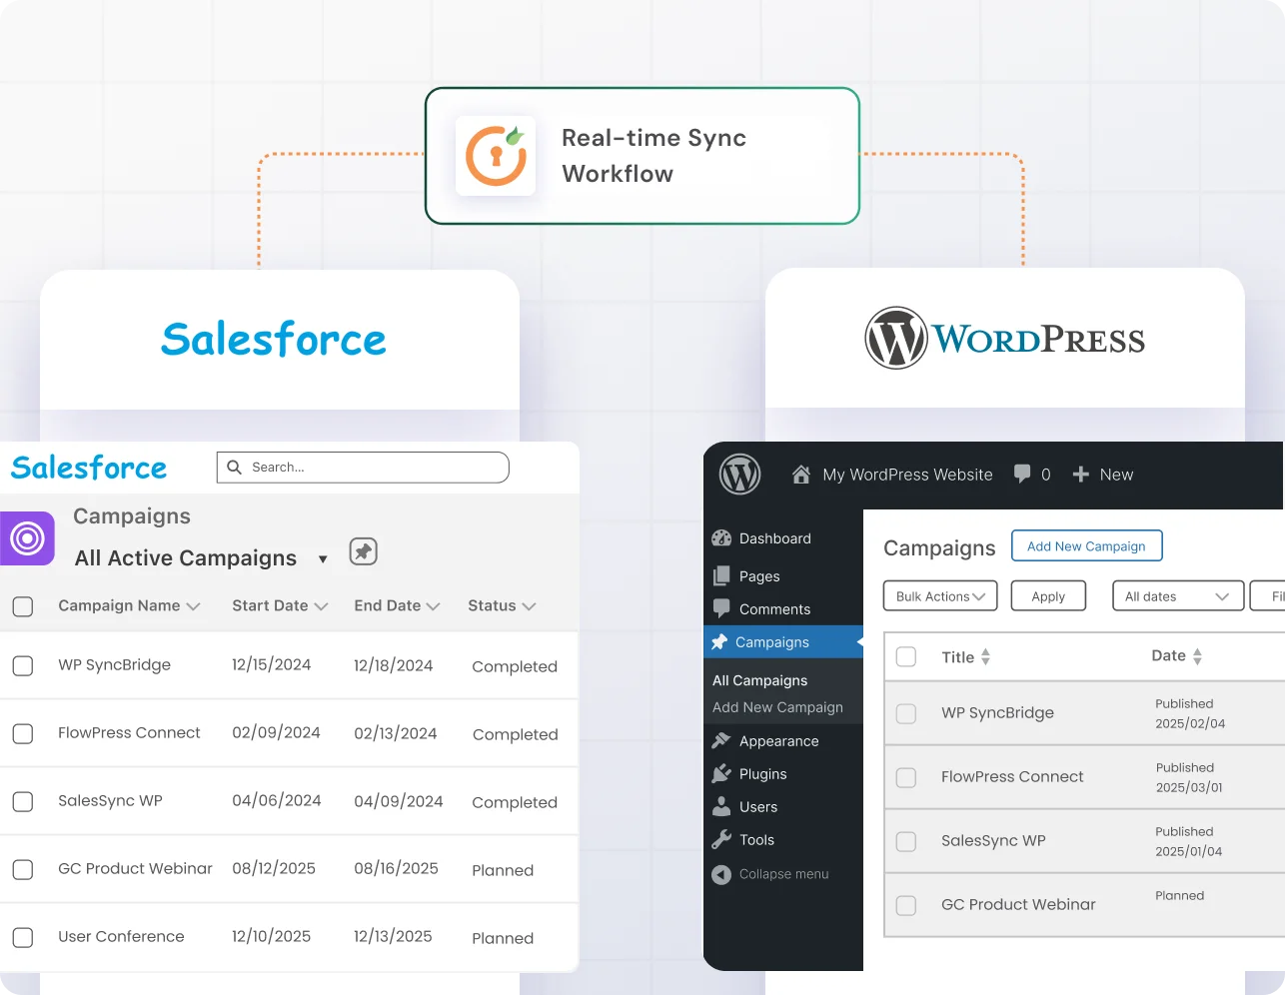Expand the Campaign Name column chevron
The image size is (1285, 995).
pos(194,606)
